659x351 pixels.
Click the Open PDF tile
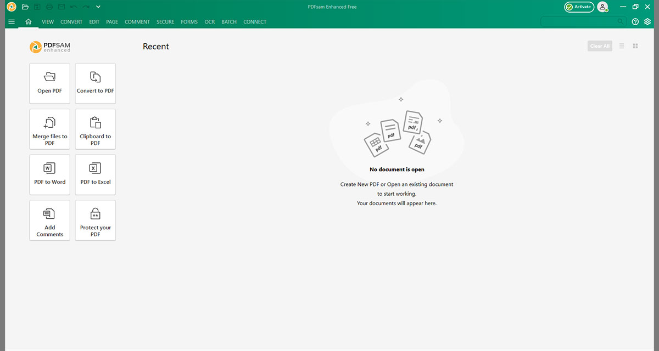click(49, 83)
